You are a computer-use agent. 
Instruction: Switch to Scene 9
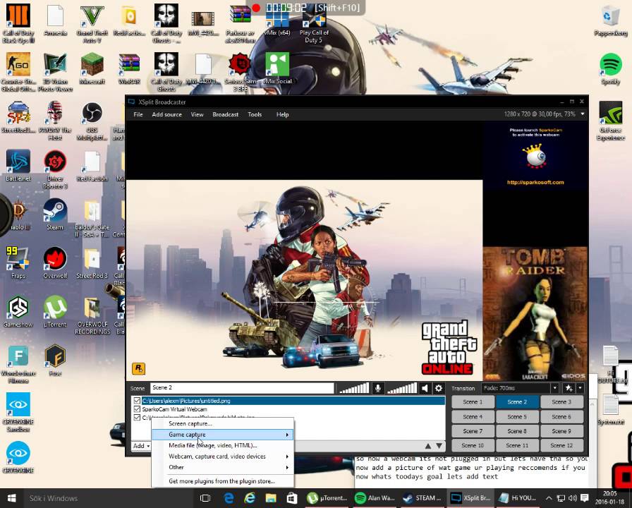(561, 431)
